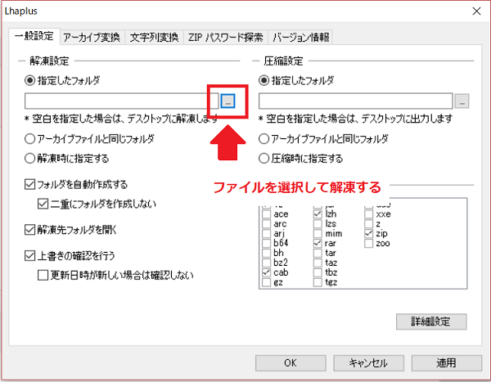Uncheck the zip file association
The image size is (491, 382).
[x=368, y=234]
